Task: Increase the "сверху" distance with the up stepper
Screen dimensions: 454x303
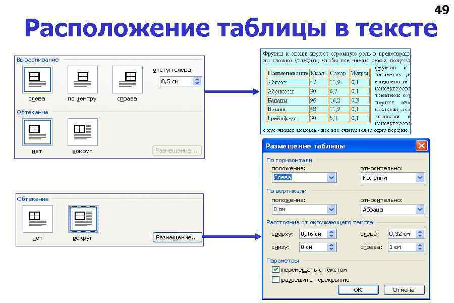Action: 330,231
